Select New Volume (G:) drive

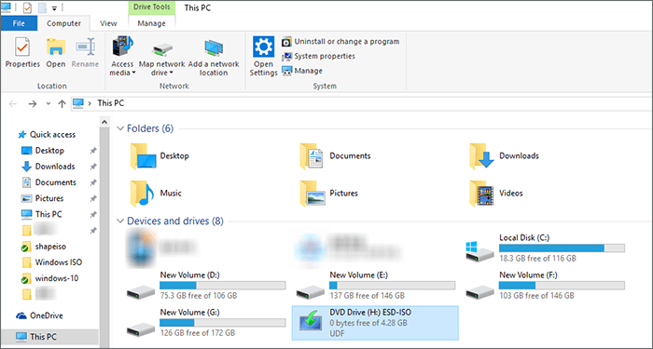click(206, 323)
